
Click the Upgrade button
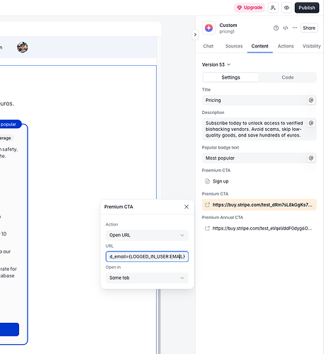point(250,8)
